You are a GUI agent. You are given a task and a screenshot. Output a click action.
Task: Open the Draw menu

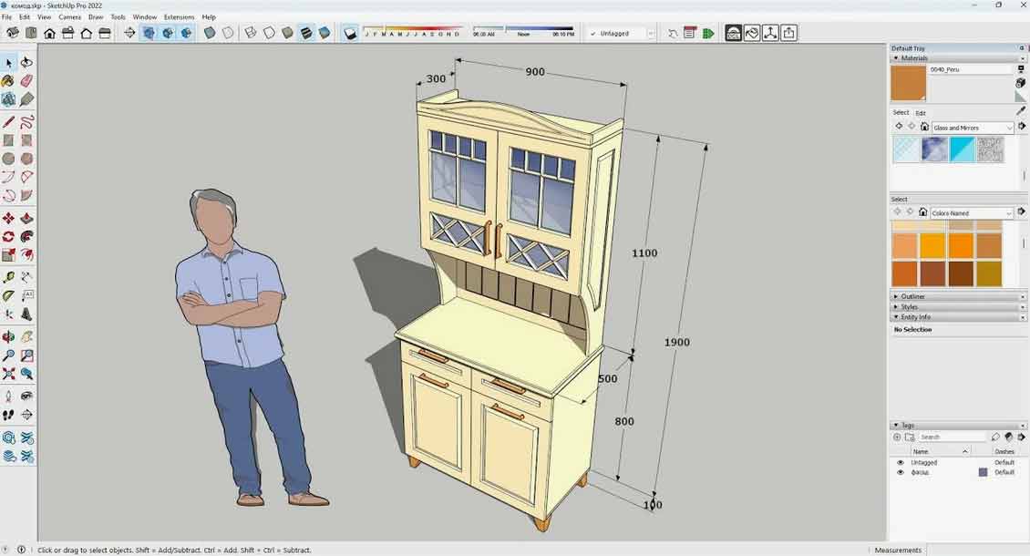(96, 17)
